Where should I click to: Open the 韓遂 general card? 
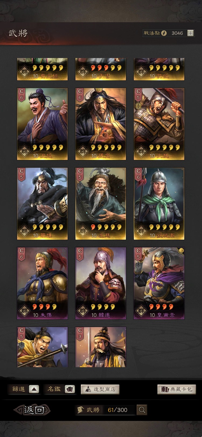pyautogui.click(x=100, y=283)
